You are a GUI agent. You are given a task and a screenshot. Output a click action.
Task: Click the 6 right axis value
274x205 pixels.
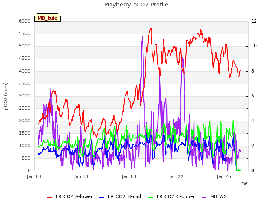253,96
